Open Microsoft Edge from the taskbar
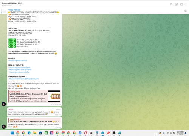 (x=29, y=133)
